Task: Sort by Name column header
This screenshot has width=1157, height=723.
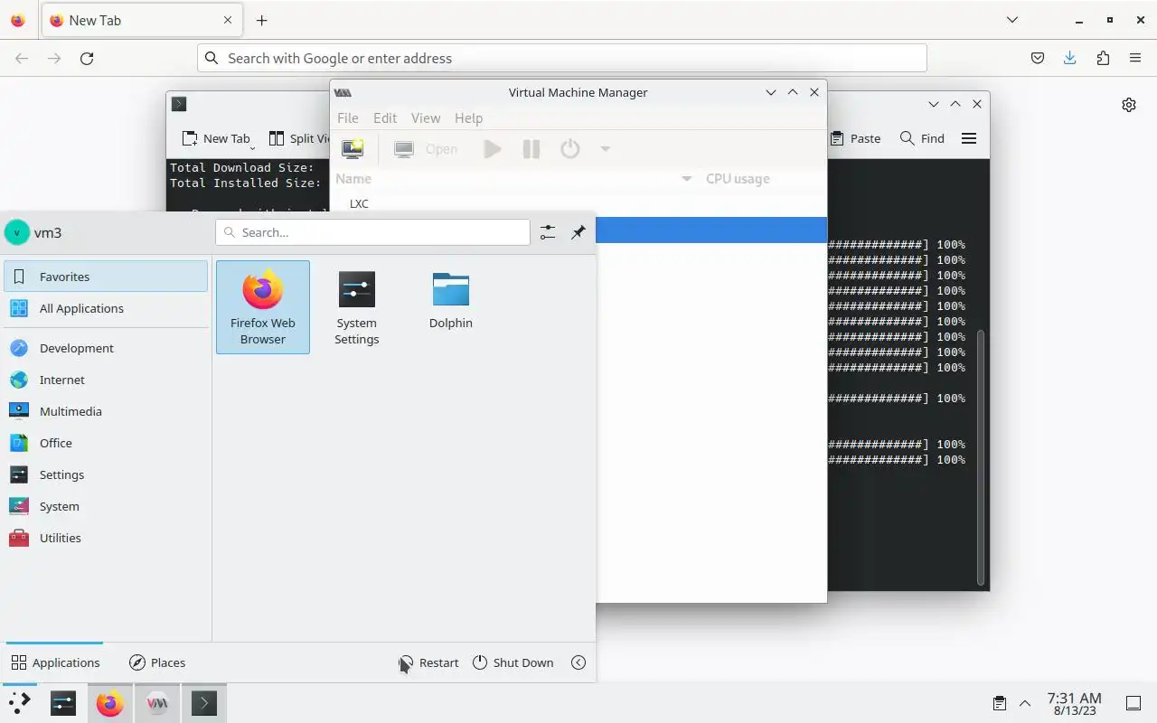Action: (515, 179)
